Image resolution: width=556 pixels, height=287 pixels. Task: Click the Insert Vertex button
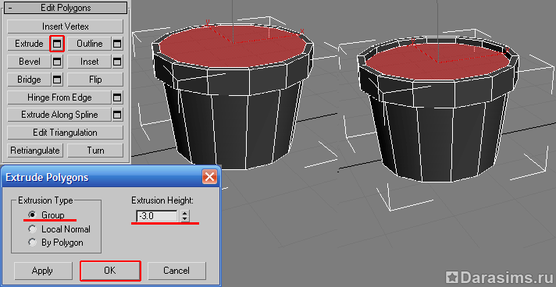(66, 27)
